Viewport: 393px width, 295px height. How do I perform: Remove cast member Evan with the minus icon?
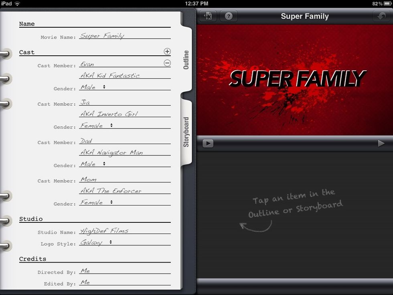pos(167,63)
